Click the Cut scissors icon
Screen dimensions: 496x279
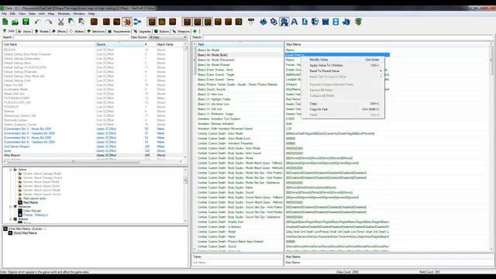(x=60, y=22)
